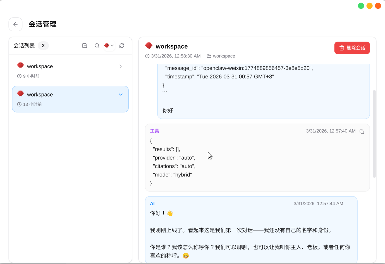Collapse the down chevron on the 13 小时前 session
385x264 pixels.
[x=121, y=95]
